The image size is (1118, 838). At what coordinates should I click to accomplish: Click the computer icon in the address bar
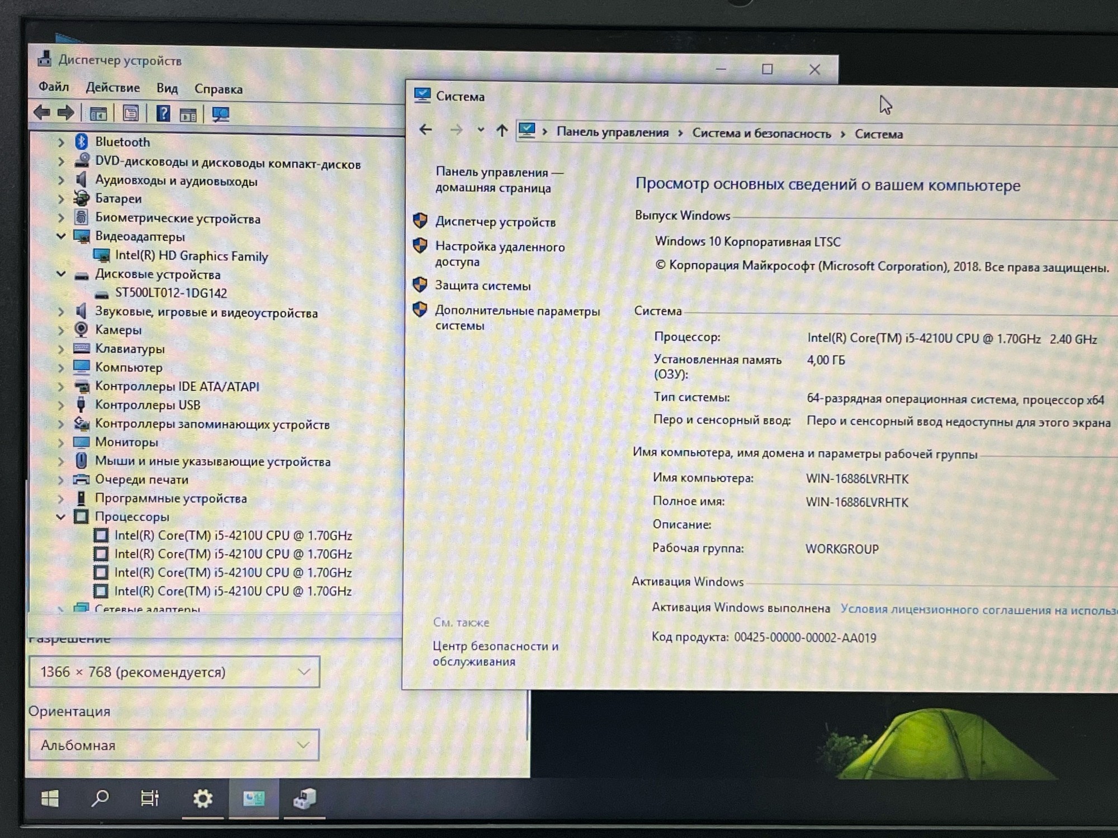pyautogui.click(x=527, y=131)
